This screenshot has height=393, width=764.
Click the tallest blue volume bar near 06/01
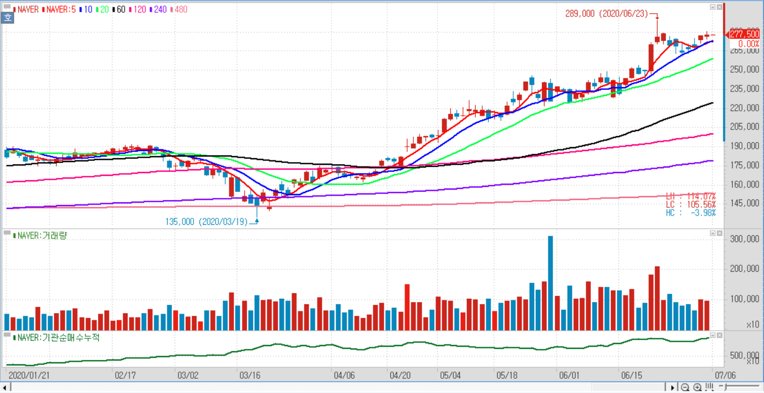[x=550, y=283]
